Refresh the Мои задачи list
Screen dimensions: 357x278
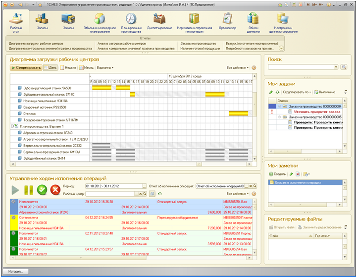[x=277, y=92]
